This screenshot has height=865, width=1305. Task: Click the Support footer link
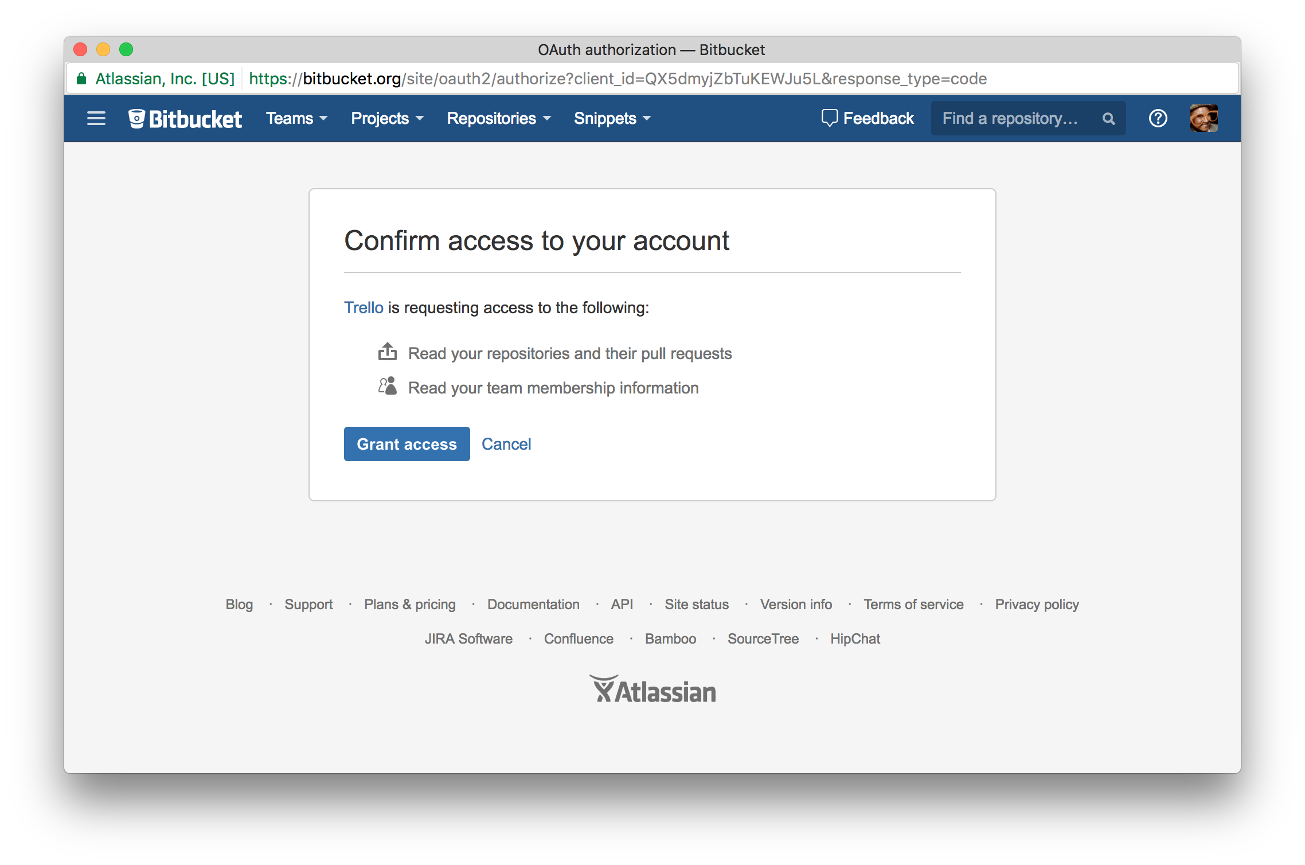[308, 603]
